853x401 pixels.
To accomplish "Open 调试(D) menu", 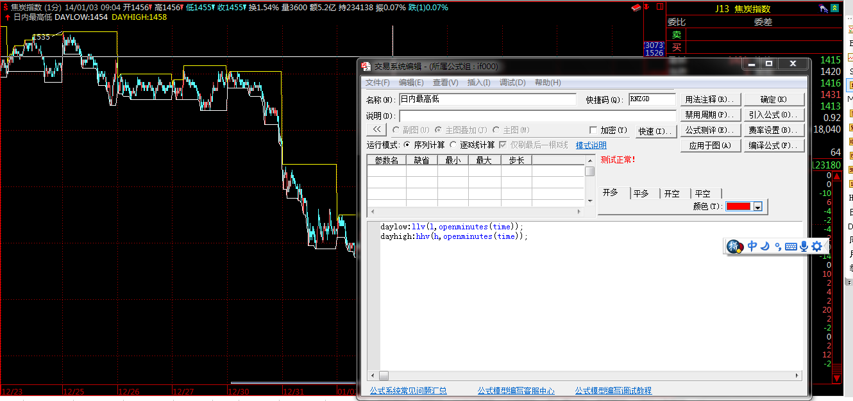I will 512,83.
